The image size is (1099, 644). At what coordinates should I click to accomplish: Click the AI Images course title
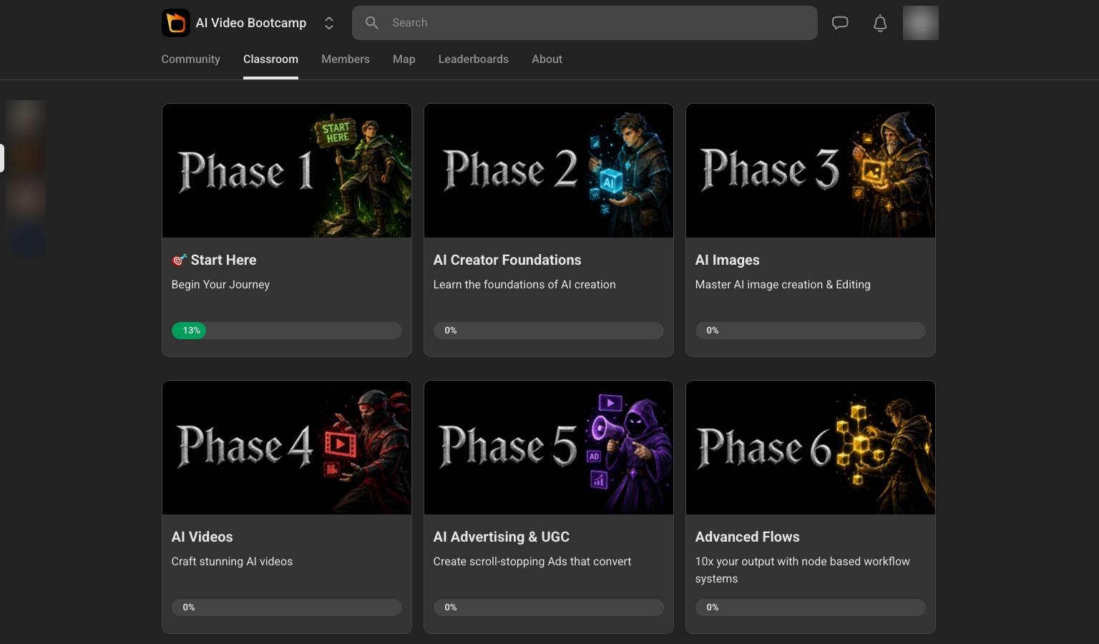tap(727, 260)
